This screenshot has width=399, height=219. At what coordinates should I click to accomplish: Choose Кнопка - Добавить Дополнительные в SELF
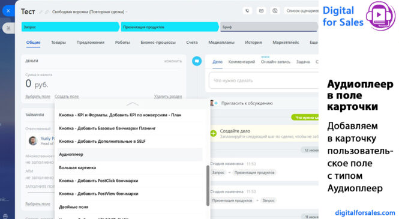click(x=130, y=141)
